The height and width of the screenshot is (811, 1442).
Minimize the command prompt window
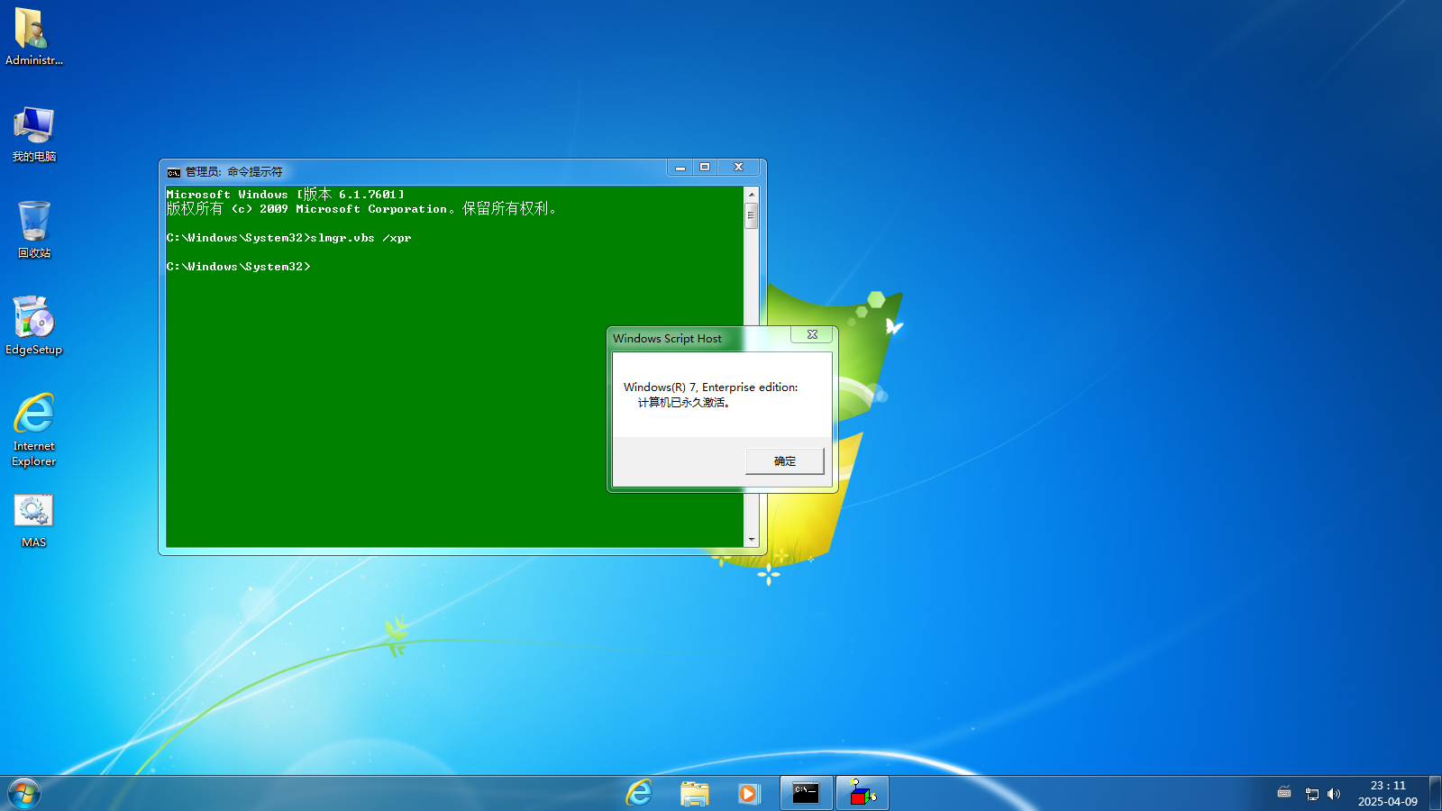[x=680, y=168]
